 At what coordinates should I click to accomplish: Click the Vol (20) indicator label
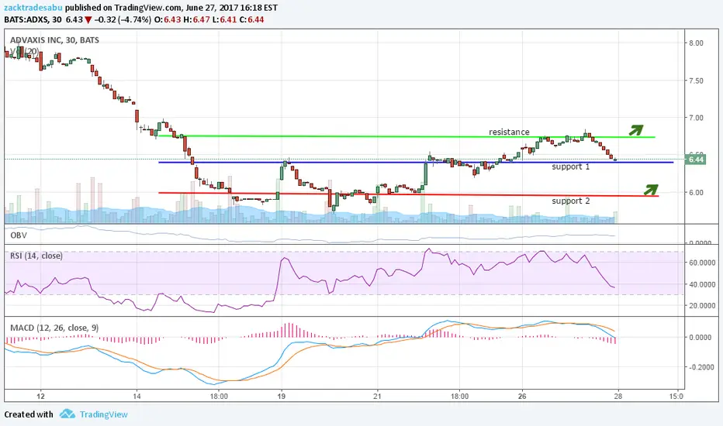[x=23, y=52]
